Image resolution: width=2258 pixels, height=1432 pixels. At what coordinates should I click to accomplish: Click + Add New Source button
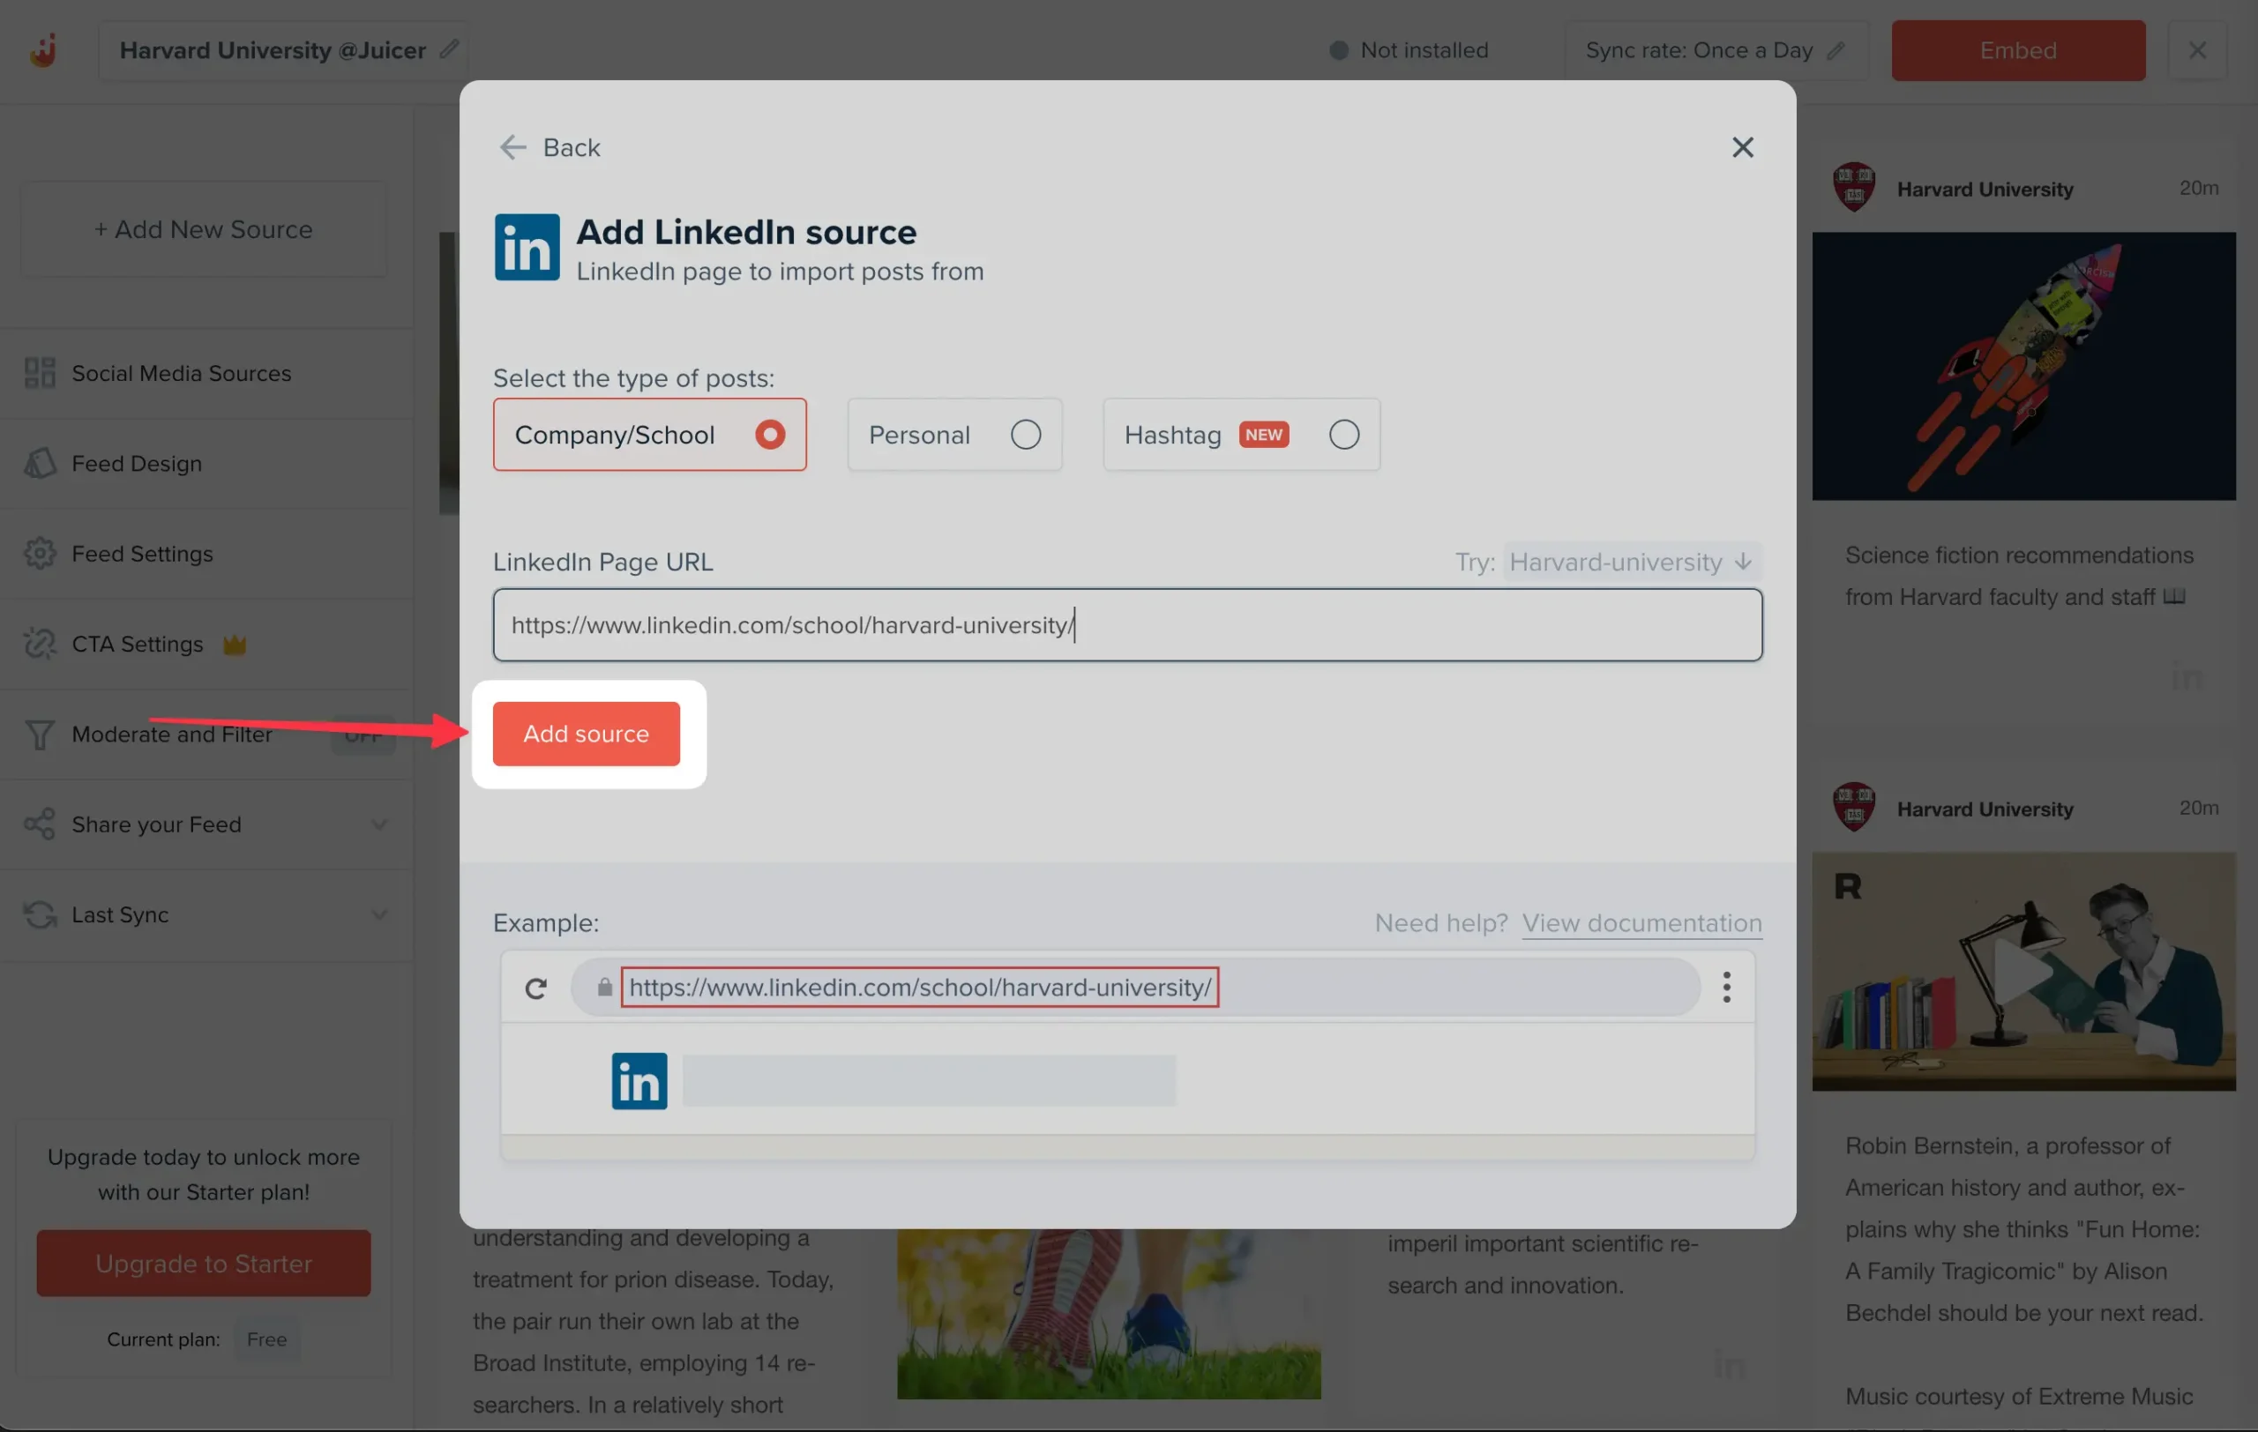[x=204, y=229]
